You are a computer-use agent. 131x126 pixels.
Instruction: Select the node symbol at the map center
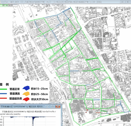click(x=63, y=43)
